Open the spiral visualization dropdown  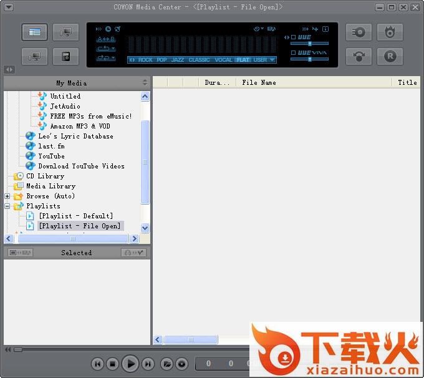pyautogui.click(x=259, y=29)
